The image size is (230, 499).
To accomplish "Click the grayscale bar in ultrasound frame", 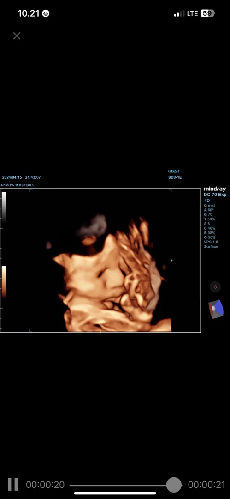I will 4,207.
